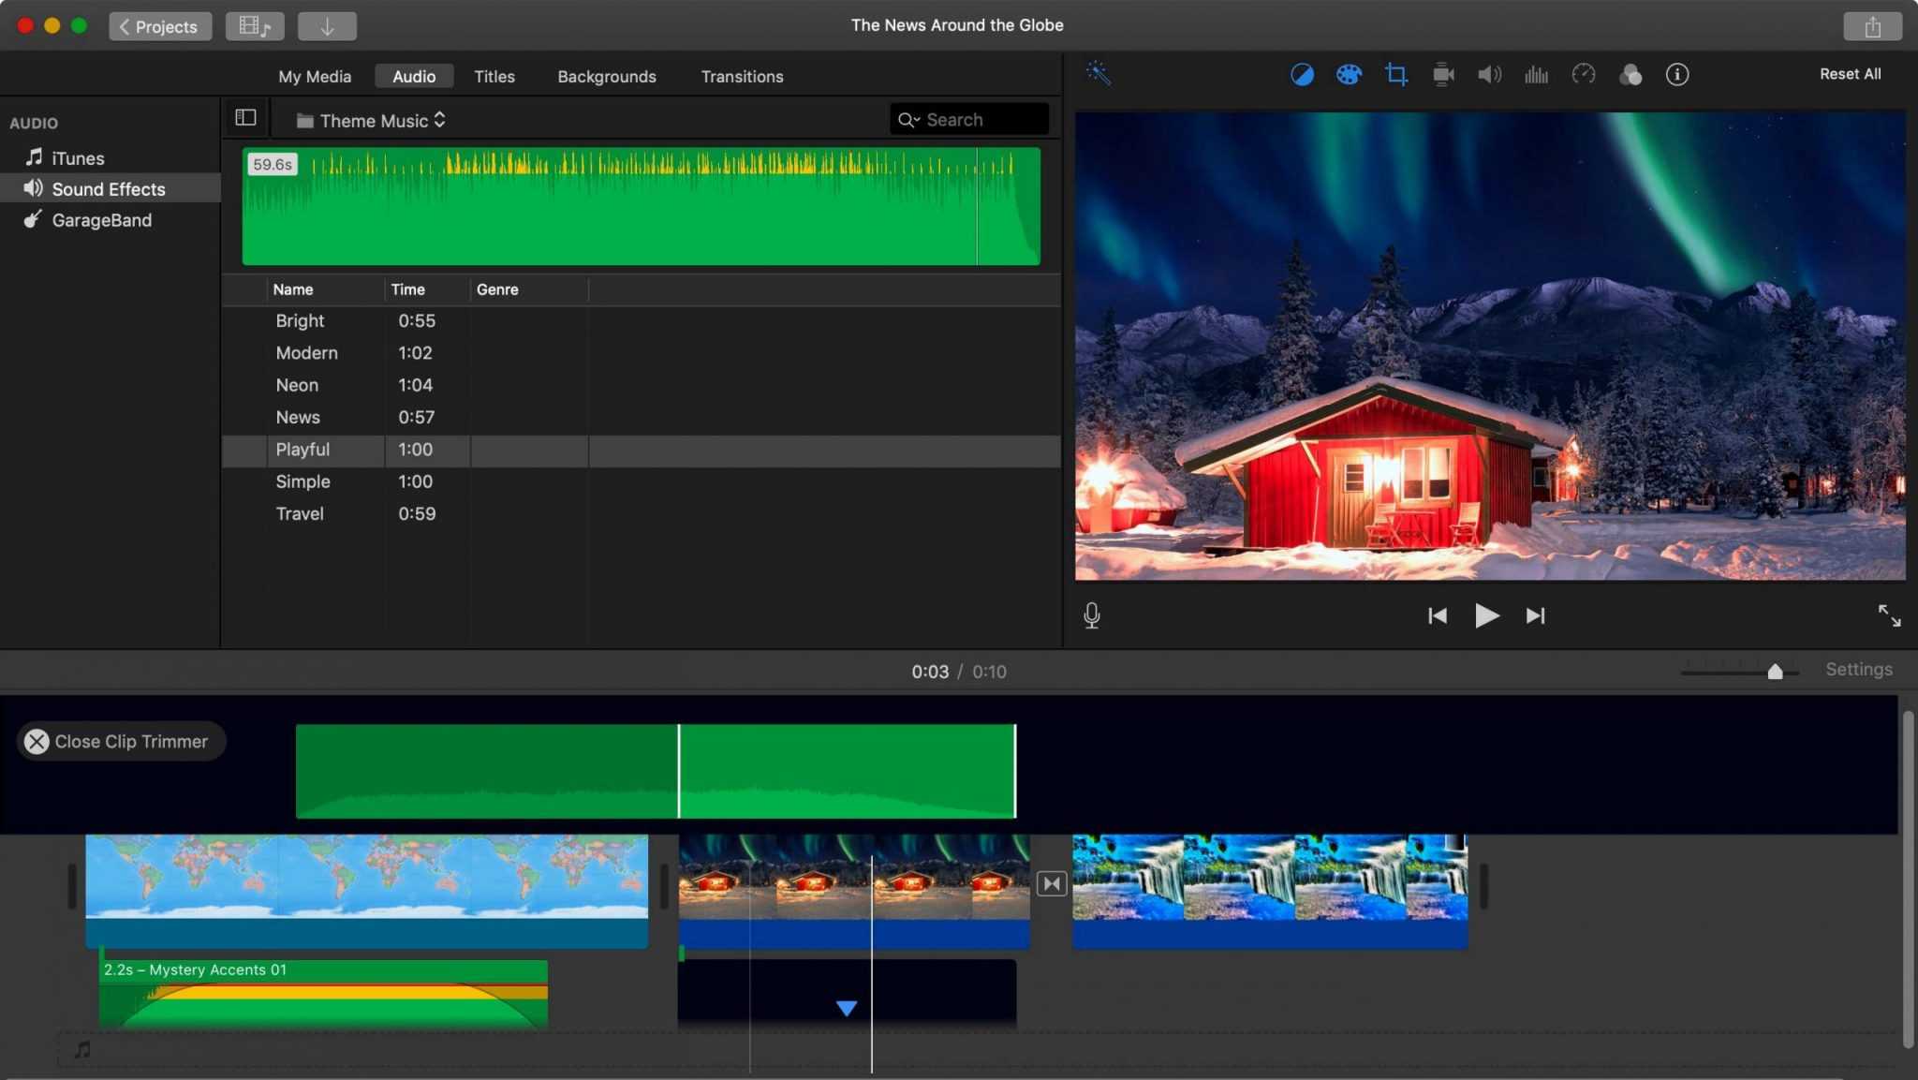Enter fullscreen playback mode
Image resolution: width=1918 pixels, height=1080 pixels.
tap(1889, 615)
